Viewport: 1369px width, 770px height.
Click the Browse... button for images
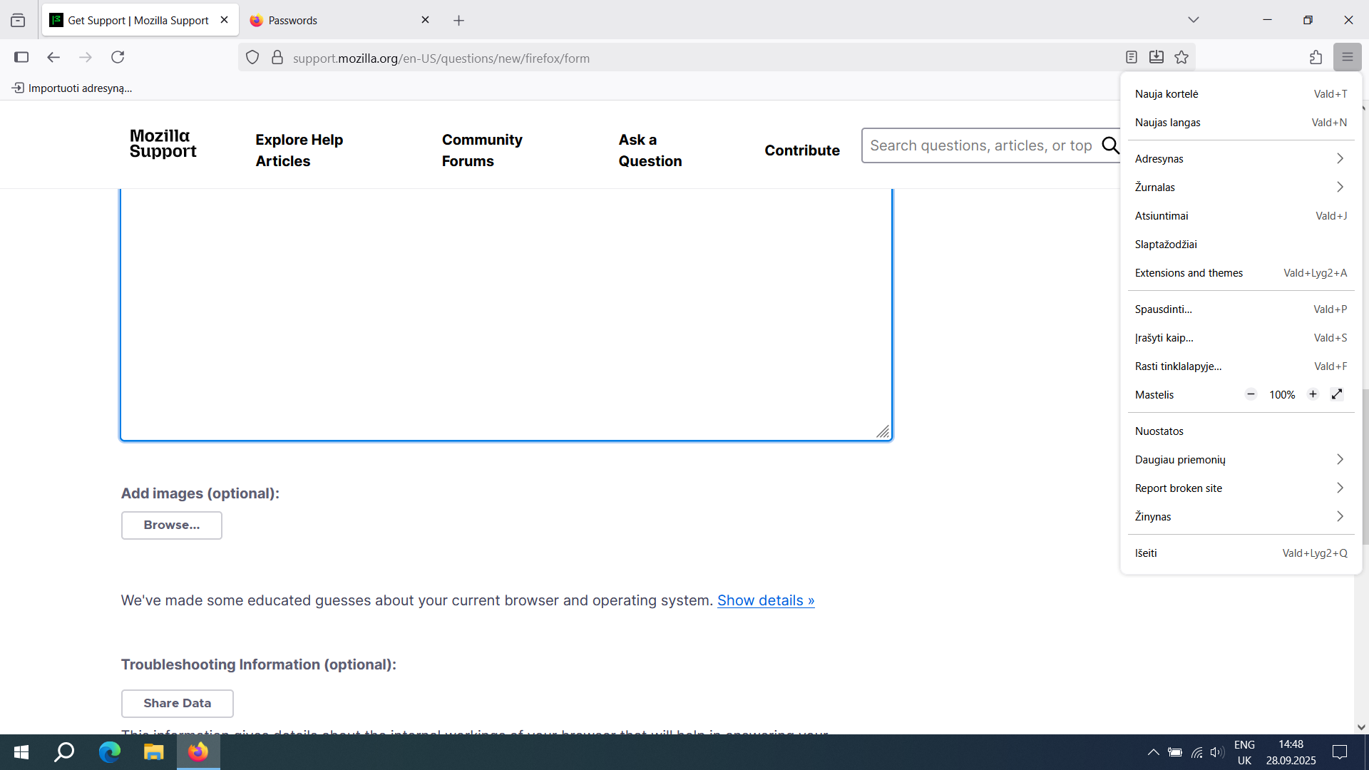[171, 525]
